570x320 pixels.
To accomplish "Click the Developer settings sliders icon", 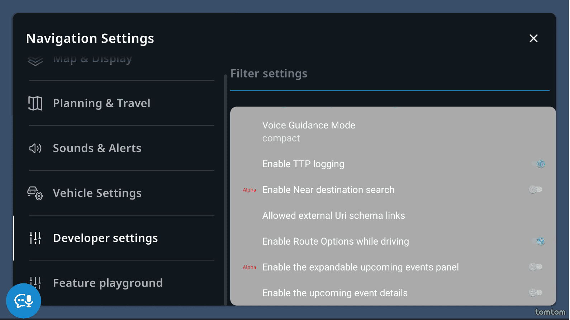I will pos(35,238).
